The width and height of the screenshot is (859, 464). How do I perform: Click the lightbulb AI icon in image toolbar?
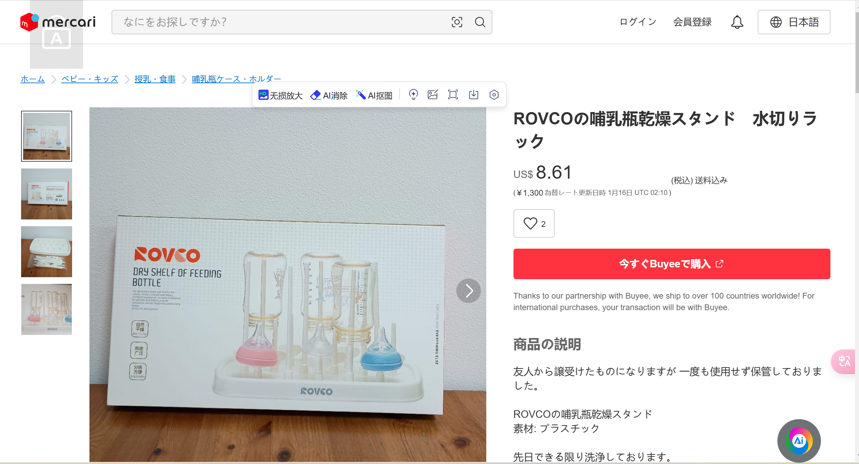coord(413,95)
